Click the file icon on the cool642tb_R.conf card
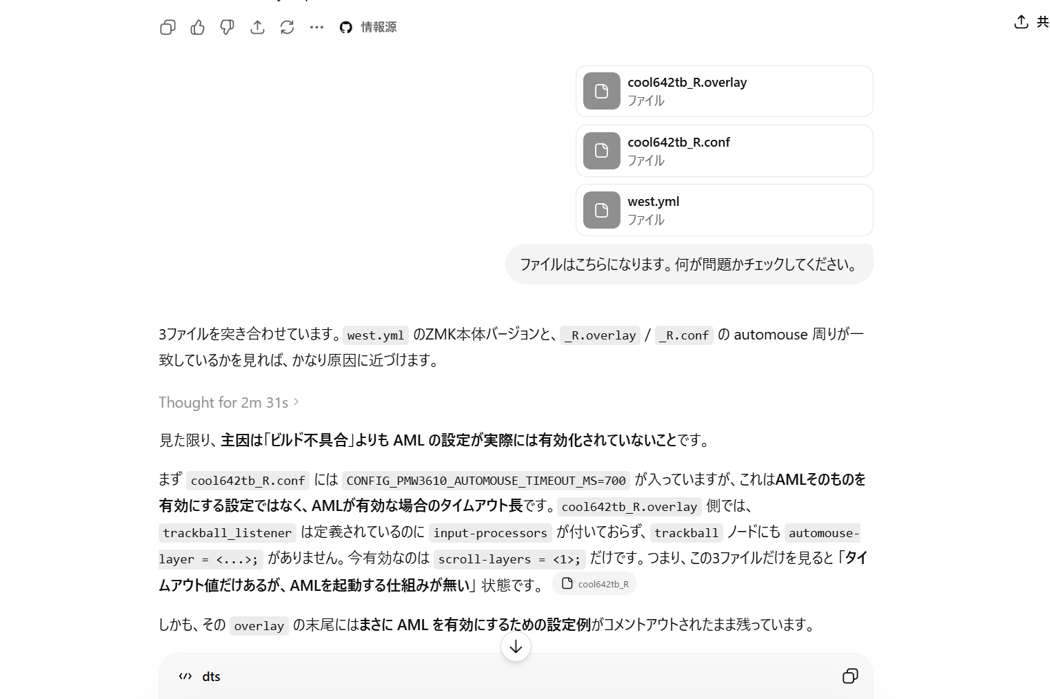The image size is (1050, 699). click(601, 151)
